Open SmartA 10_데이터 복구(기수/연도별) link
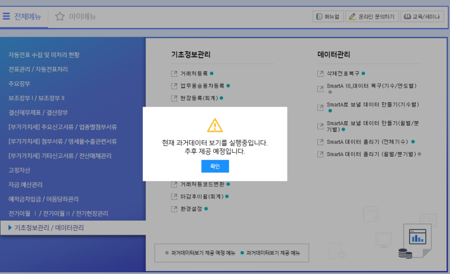Image resolution: width=450 pixels, height=274 pixels. pyautogui.click(x=372, y=86)
